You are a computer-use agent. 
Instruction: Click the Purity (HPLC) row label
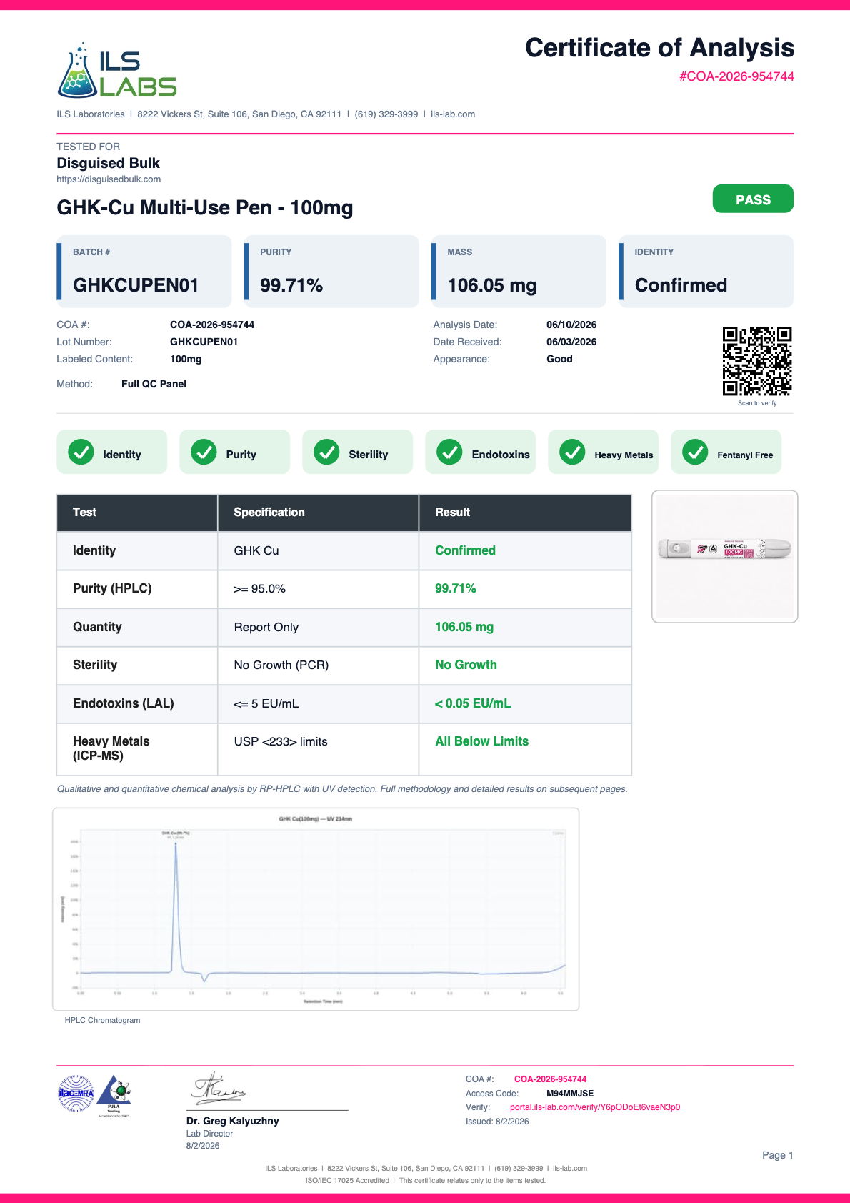pos(112,588)
